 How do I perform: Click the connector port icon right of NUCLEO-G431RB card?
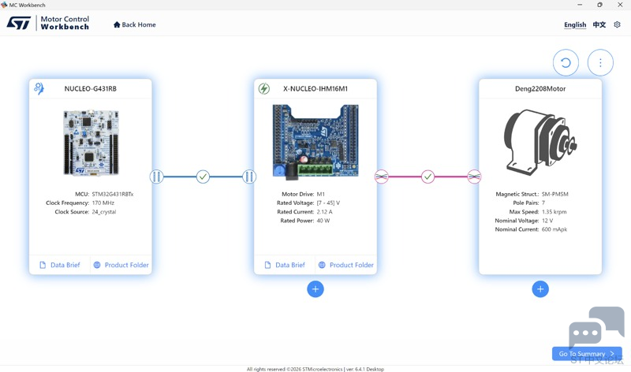click(156, 177)
